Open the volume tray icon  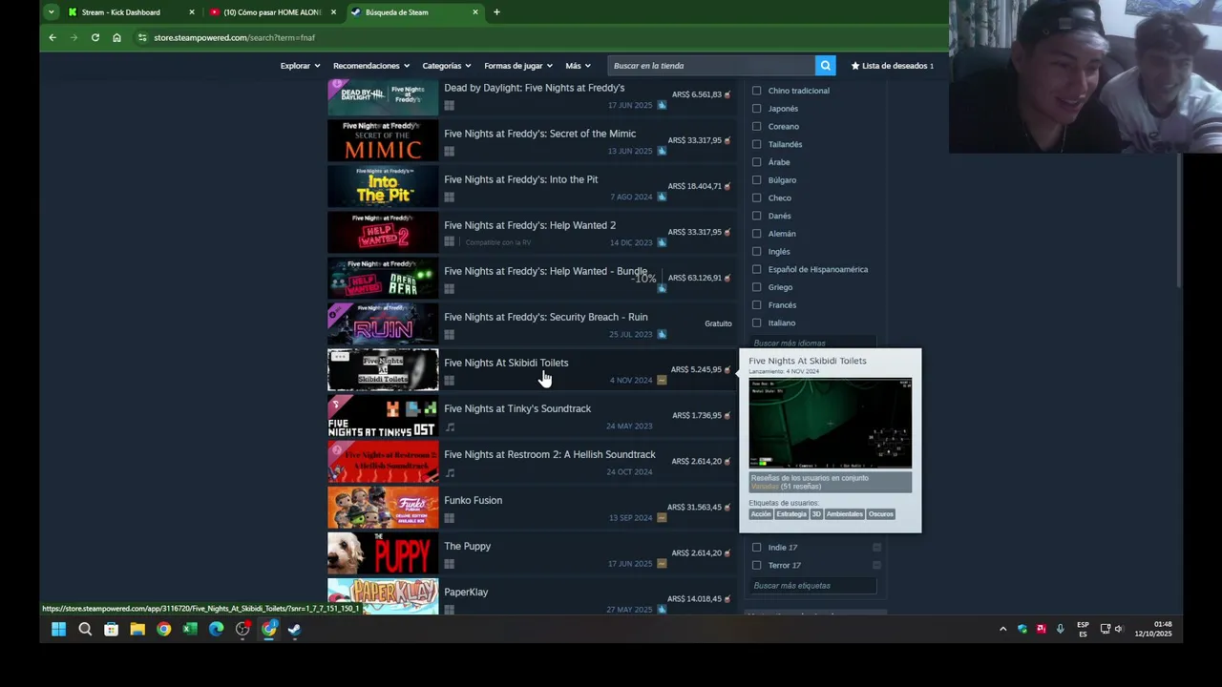(x=1119, y=629)
